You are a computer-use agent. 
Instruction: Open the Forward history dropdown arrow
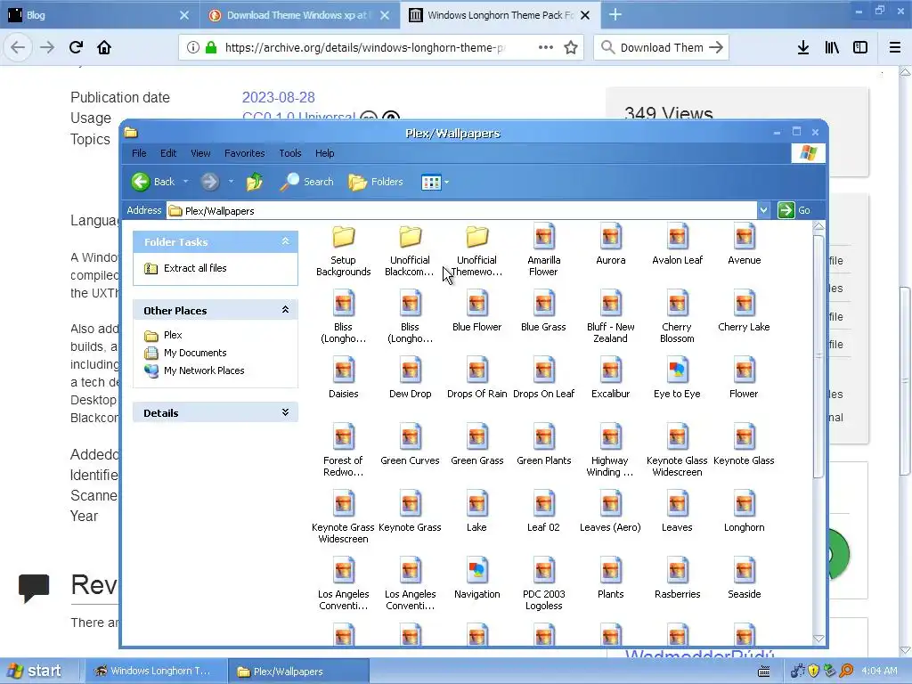(231, 182)
